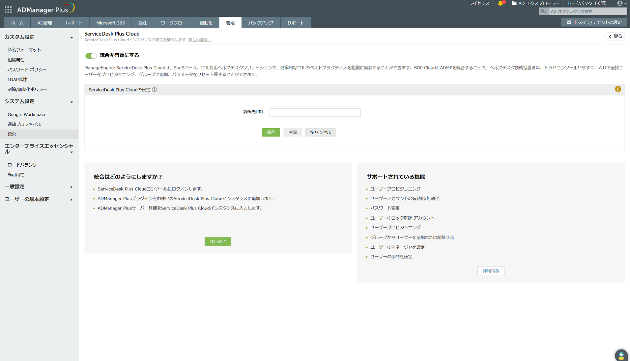The height and width of the screenshot is (361, 630).
Task: Click 'ユーザーの部門を設定' list item
Action: 391,257
